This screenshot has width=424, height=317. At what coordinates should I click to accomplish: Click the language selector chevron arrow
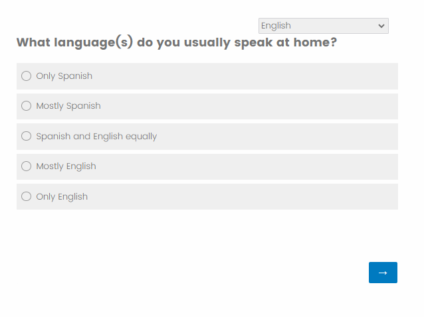coord(381,26)
